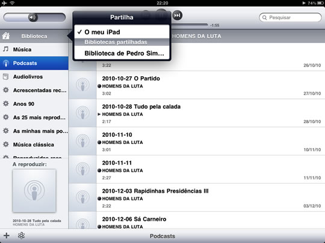Click unplayed dot of Sá Carneiro episode
This screenshot has height=243, width=325.
(99, 226)
